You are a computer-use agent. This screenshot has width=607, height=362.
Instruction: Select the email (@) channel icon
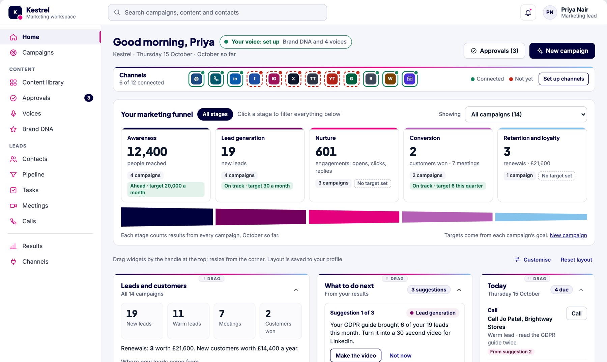[196, 79]
